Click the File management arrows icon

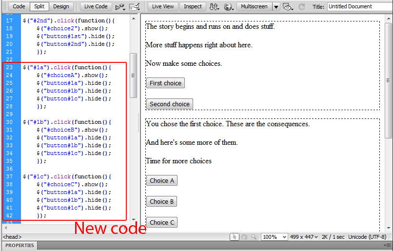[214, 7]
